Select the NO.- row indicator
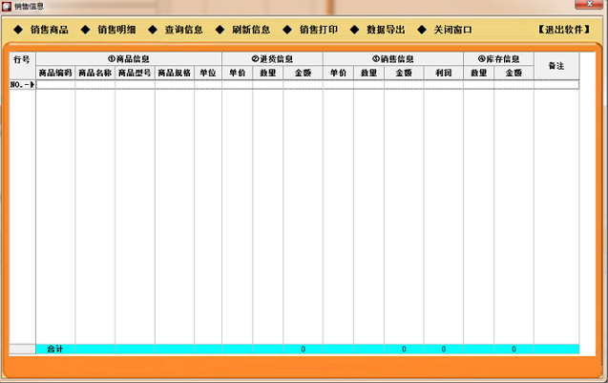This screenshot has height=383, width=608. tap(23, 85)
